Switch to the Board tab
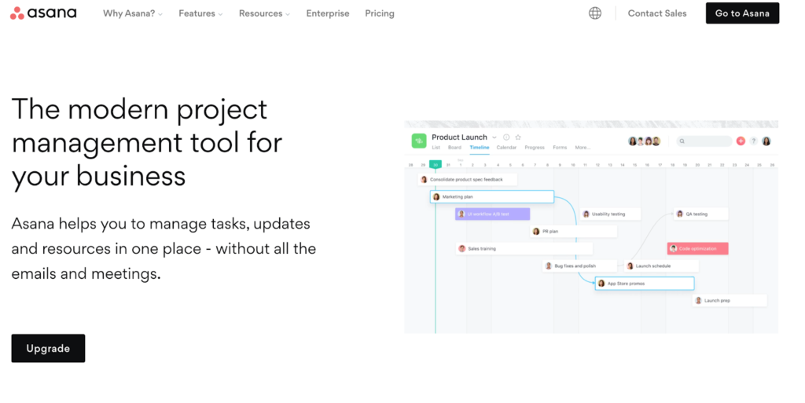Image resolution: width=805 pixels, height=403 pixels. [454, 147]
